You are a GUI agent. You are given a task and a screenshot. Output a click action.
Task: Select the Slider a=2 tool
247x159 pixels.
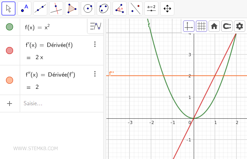(151, 8)
